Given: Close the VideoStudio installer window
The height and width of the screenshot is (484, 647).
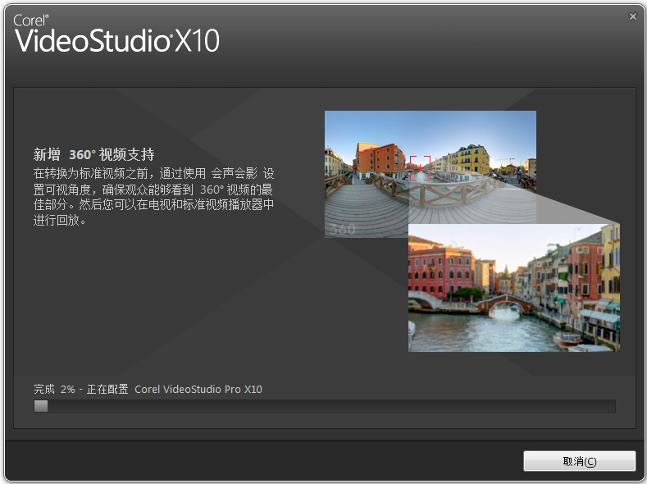Looking at the screenshot, I should pyautogui.click(x=632, y=16).
